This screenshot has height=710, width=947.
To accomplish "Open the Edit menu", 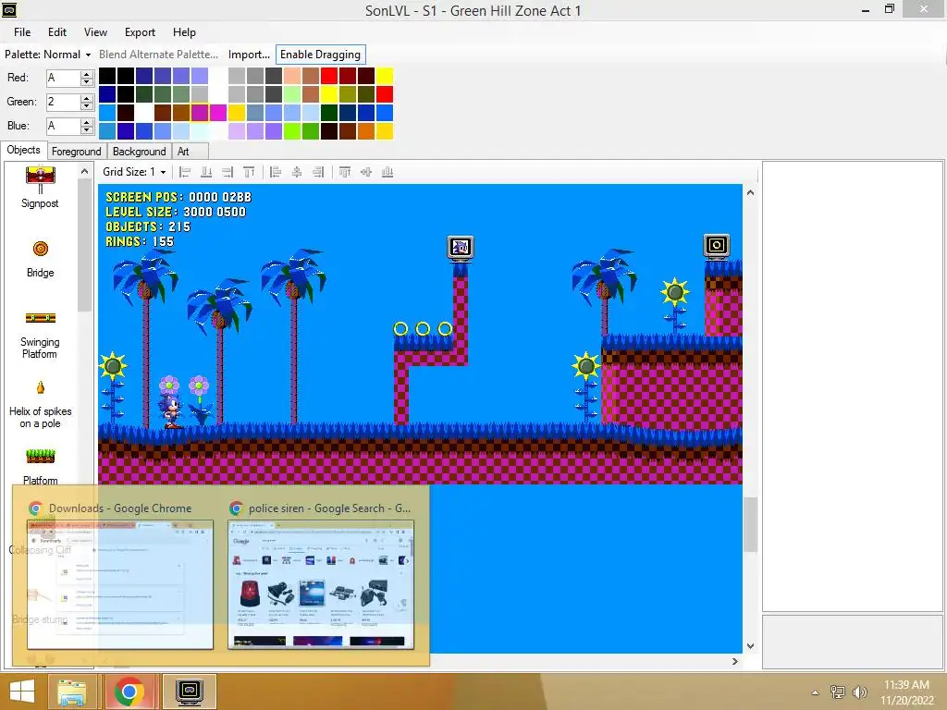I will [x=57, y=32].
